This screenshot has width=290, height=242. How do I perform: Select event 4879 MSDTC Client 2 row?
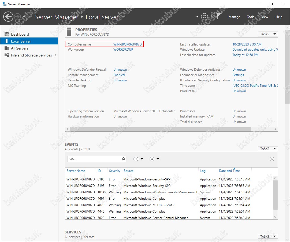(169, 205)
